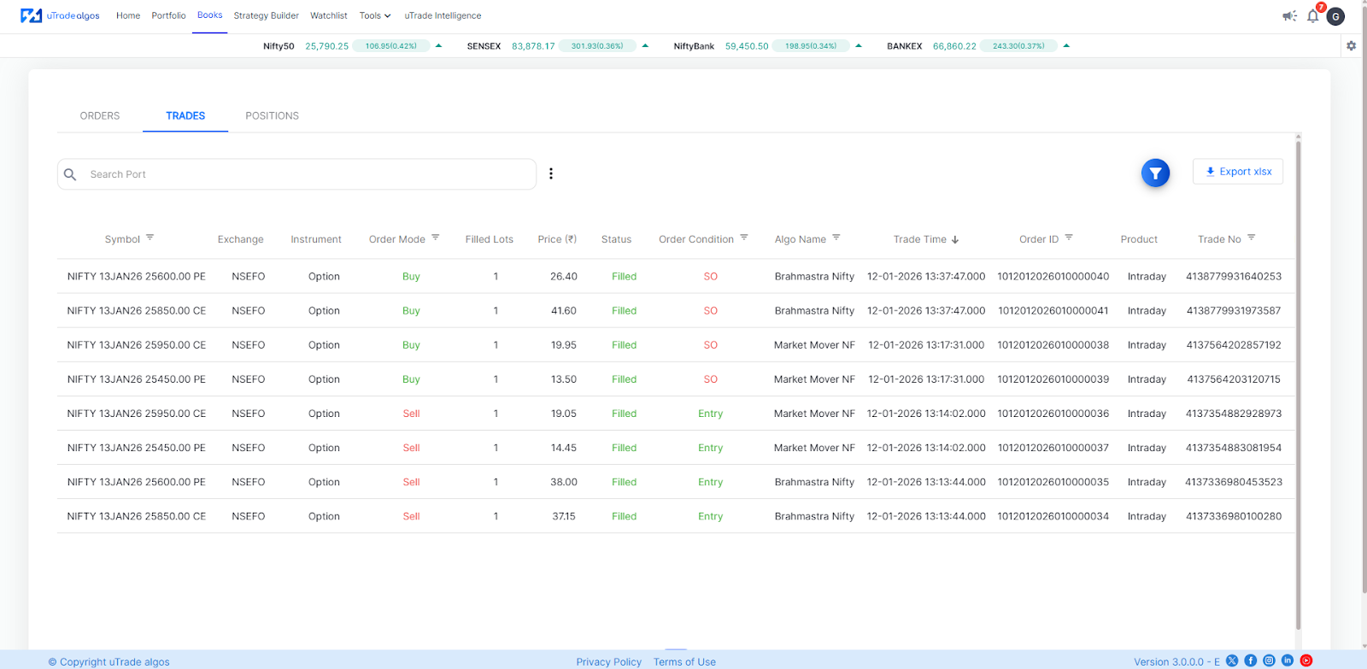The image size is (1367, 669).
Task: Click NiftyBank value 59,450.50
Action: (747, 46)
